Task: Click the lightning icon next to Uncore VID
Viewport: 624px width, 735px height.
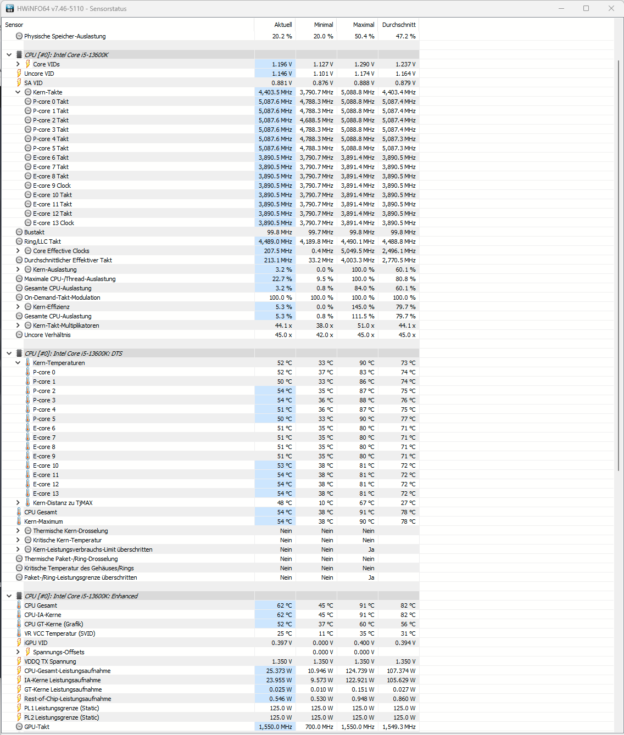Action: point(19,74)
